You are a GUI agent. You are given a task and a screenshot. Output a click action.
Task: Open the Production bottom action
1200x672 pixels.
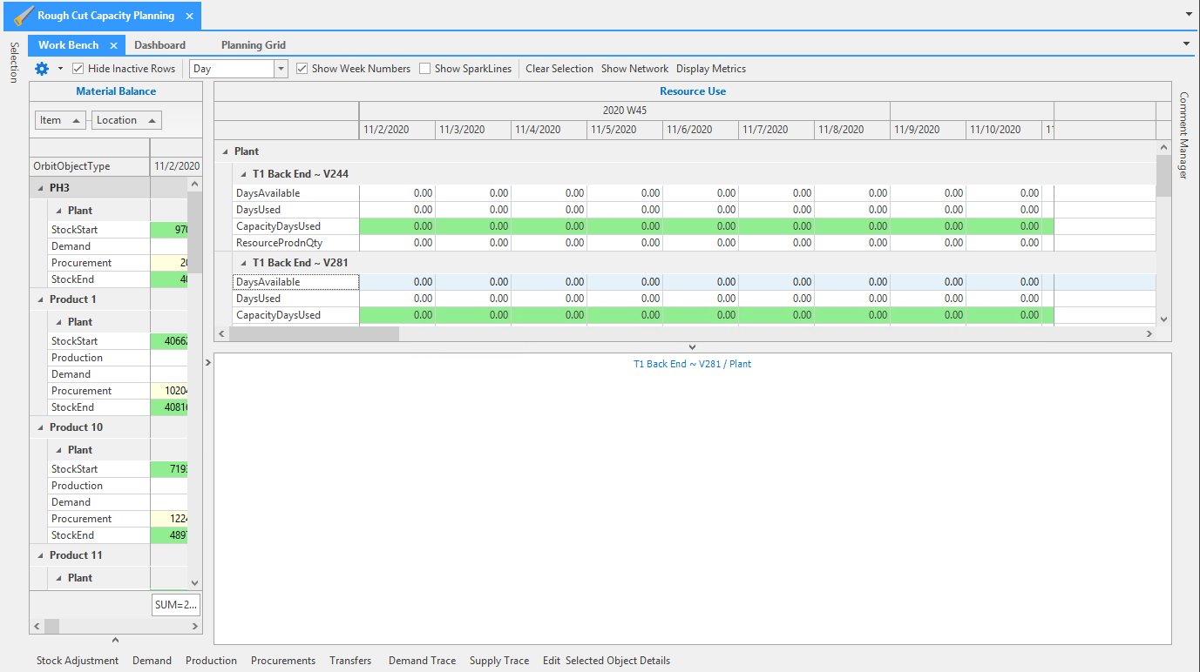click(x=211, y=661)
